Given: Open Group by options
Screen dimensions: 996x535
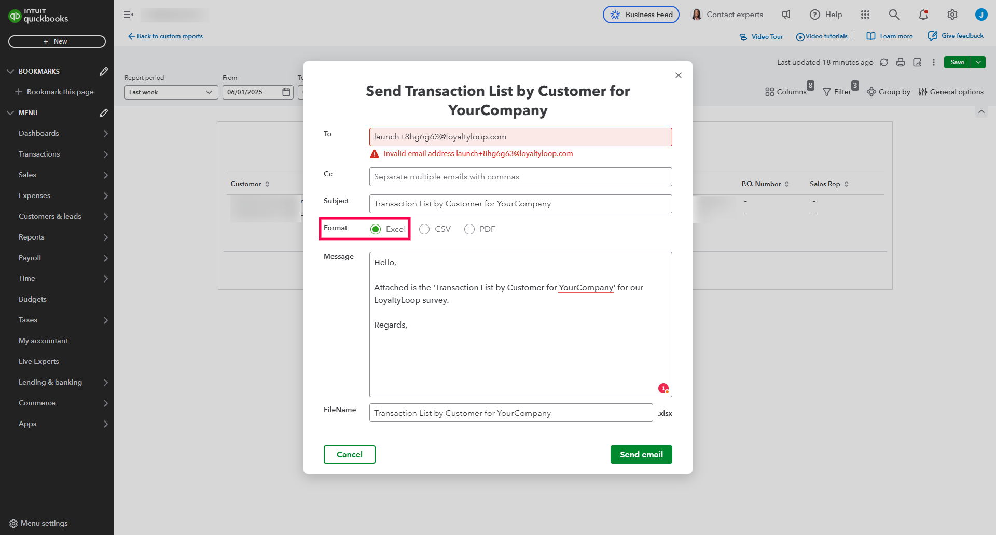Looking at the screenshot, I should pos(889,92).
